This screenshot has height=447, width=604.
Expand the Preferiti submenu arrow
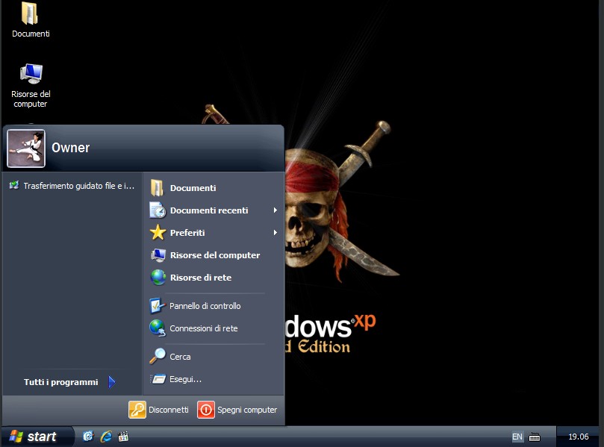pyautogui.click(x=275, y=233)
